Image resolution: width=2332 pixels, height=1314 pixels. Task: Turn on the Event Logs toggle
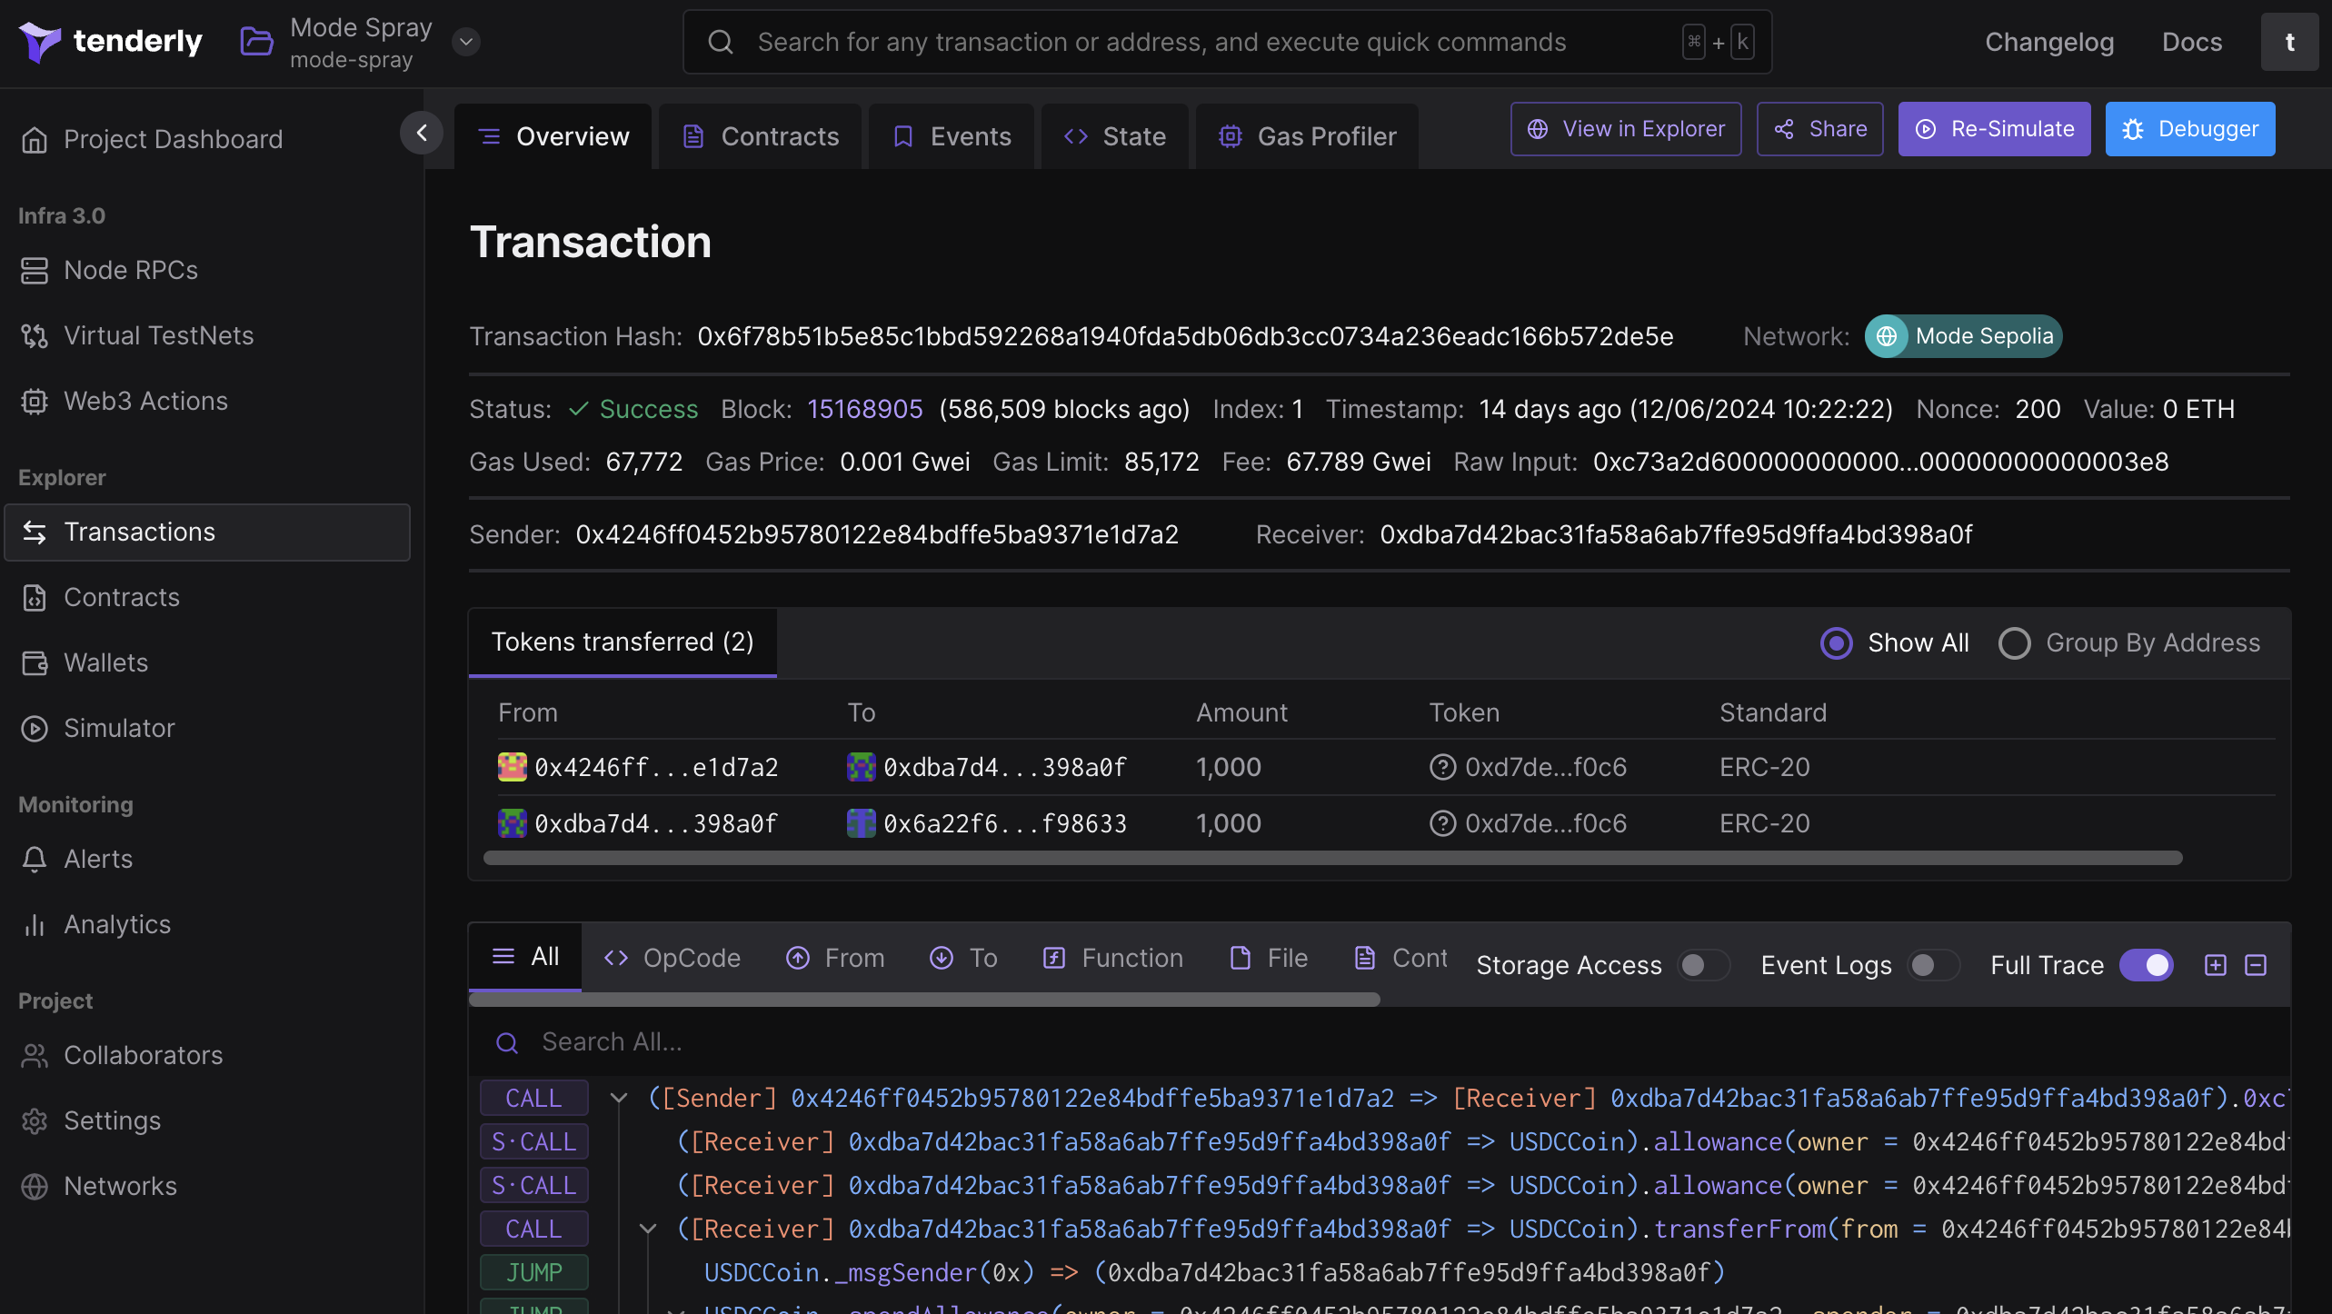tap(1932, 965)
